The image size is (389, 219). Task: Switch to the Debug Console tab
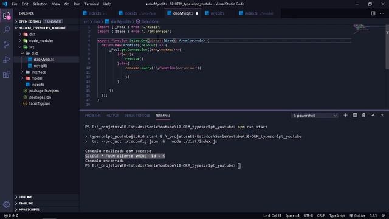137,116
